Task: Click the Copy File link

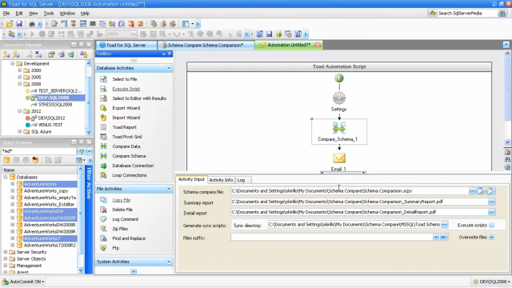Action: 121,200
